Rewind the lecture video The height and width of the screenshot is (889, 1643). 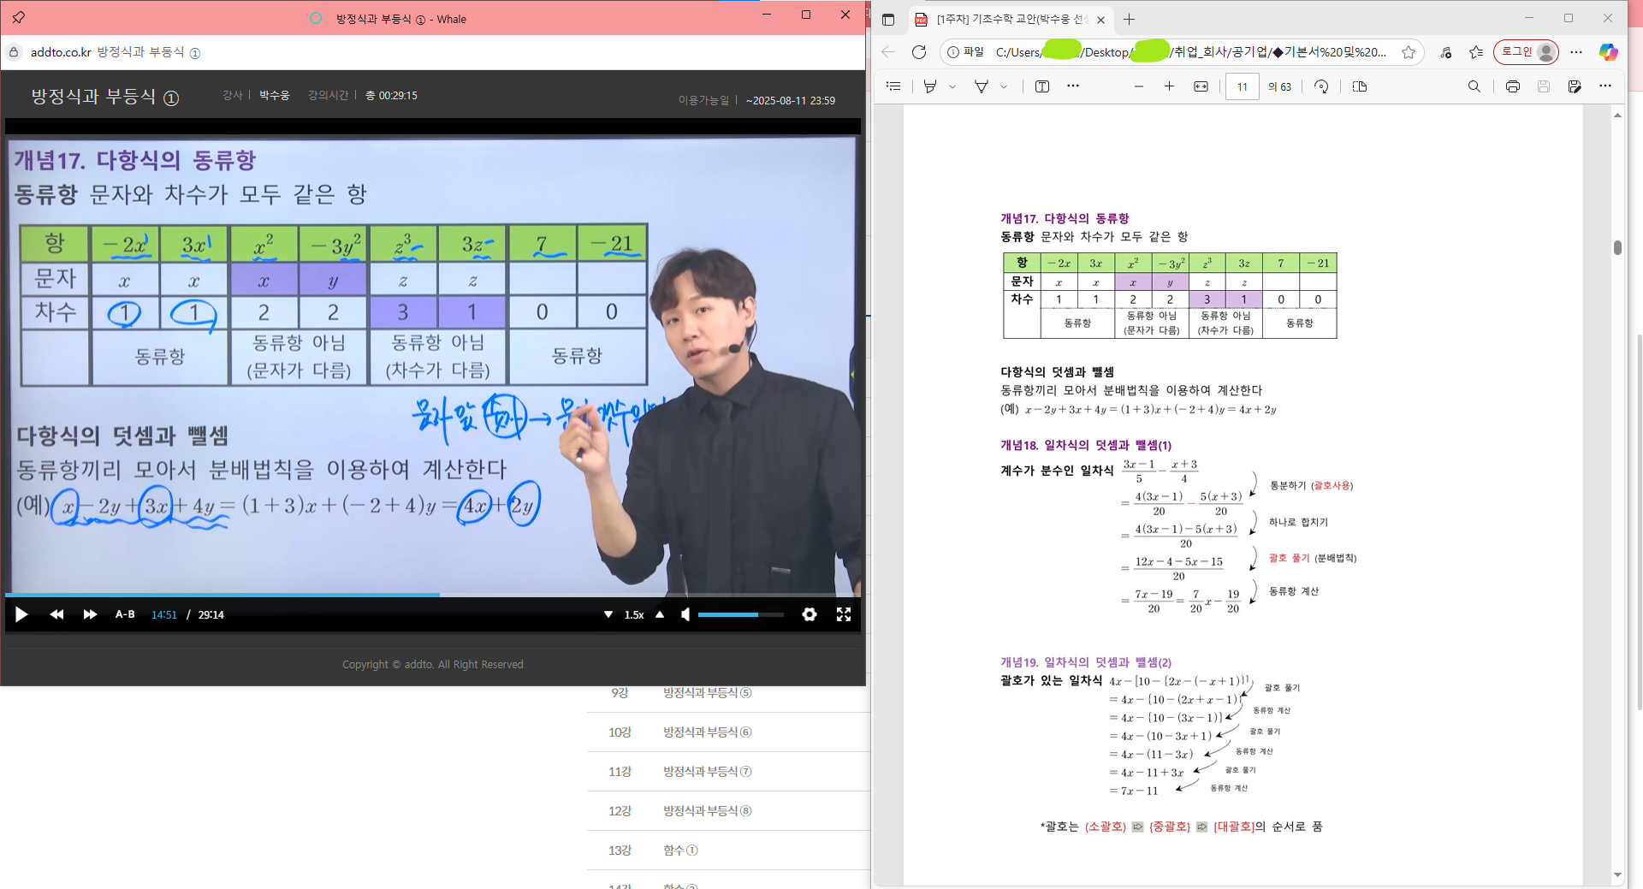(x=56, y=614)
